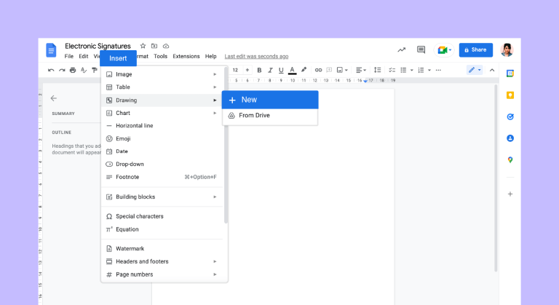The width and height of the screenshot is (559, 305).
Task: Open the text color picker
Action: 292,70
